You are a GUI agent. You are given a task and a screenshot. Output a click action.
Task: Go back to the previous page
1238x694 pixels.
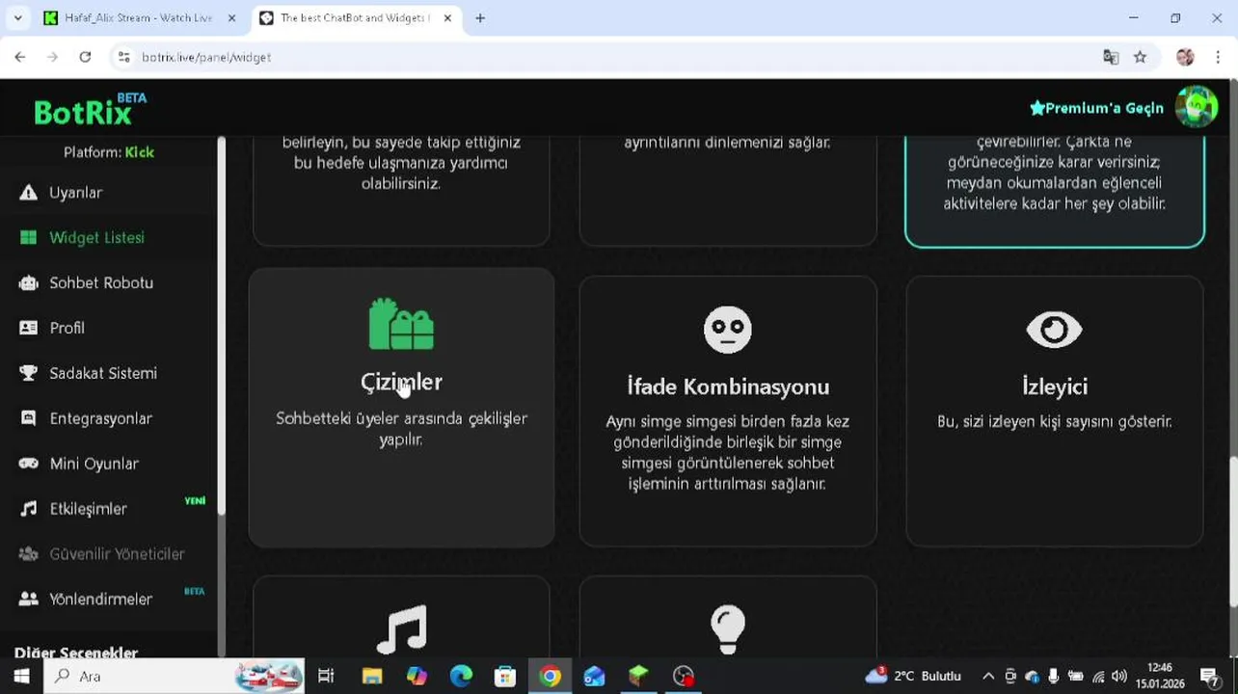click(x=20, y=57)
